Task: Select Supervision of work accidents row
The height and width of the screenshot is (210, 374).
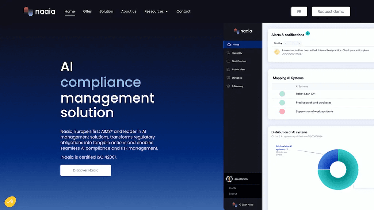Action: pos(323,112)
